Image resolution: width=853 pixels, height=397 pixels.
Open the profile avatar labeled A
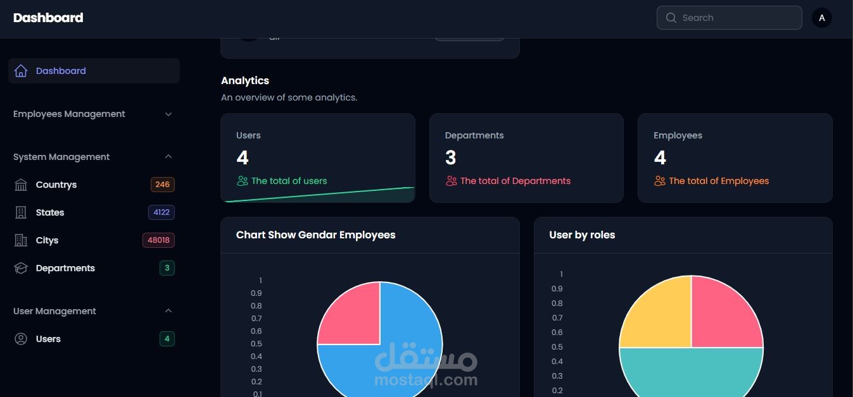[x=822, y=18]
